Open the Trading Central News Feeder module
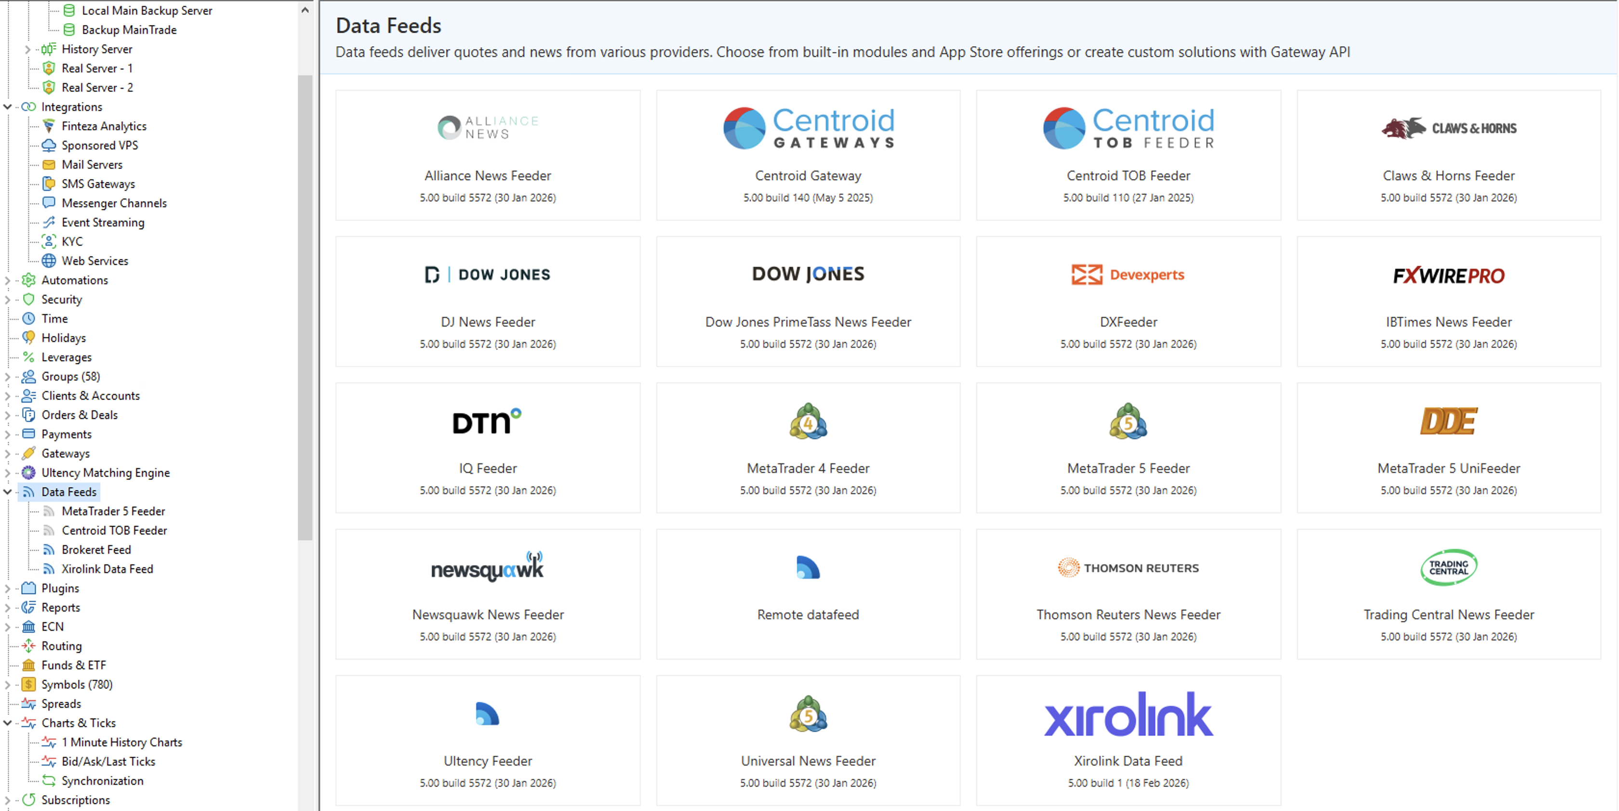This screenshot has height=811, width=1619. (1448, 594)
